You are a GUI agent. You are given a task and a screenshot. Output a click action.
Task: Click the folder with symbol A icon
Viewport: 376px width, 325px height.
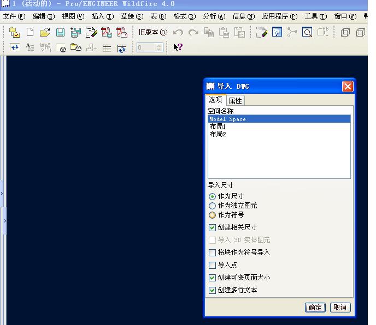click(76, 47)
